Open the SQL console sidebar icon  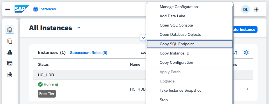[10, 63]
